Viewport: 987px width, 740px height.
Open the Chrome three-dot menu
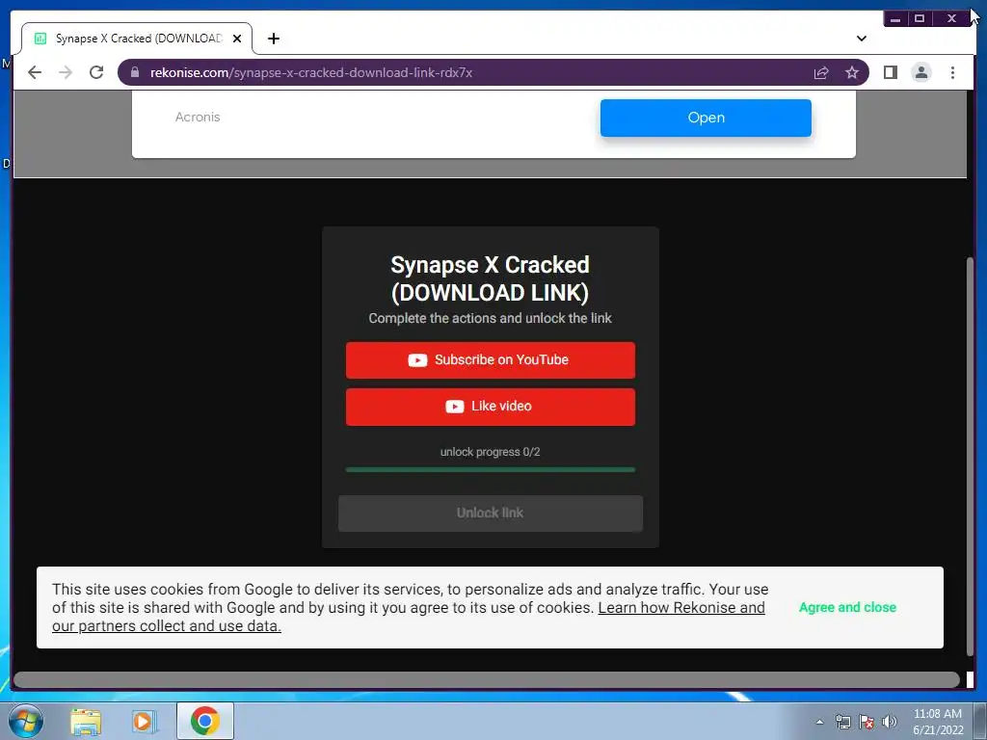tap(952, 72)
